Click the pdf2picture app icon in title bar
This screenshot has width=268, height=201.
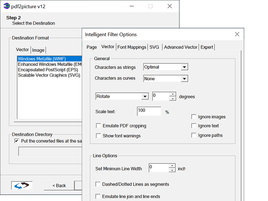[x=7, y=6]
